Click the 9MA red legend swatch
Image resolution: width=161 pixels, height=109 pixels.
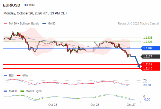(x=19, y=76)
